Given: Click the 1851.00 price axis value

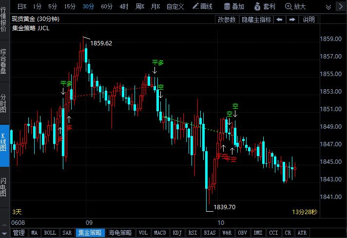Looking at the screenshot, I should tap(331, 109).
